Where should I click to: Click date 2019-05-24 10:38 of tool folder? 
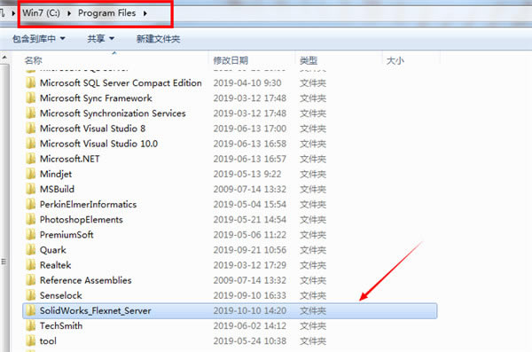pos(250,340)
